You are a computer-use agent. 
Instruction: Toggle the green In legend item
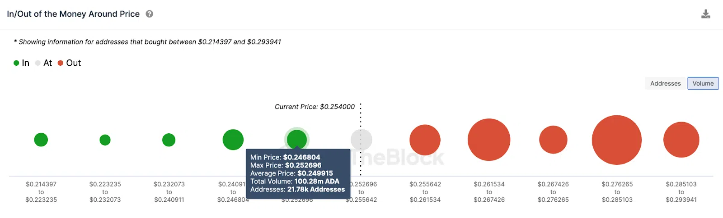pos(21,63)
